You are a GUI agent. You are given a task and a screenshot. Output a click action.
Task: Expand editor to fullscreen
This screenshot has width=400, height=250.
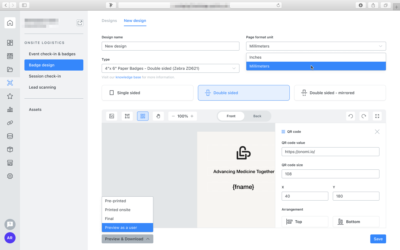(x=377, y=116)
